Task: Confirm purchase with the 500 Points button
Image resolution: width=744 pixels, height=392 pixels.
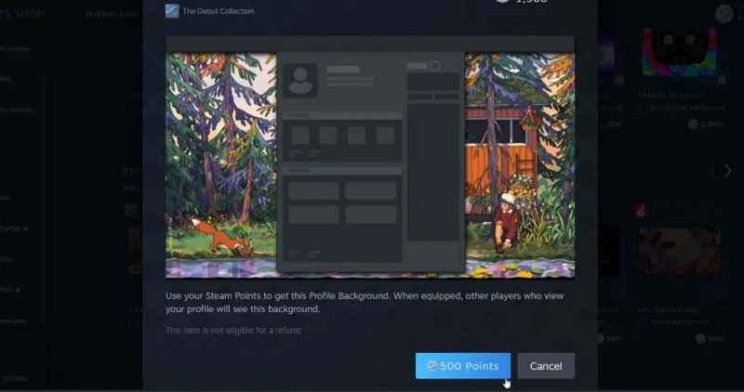Action: tap(462, 365)
